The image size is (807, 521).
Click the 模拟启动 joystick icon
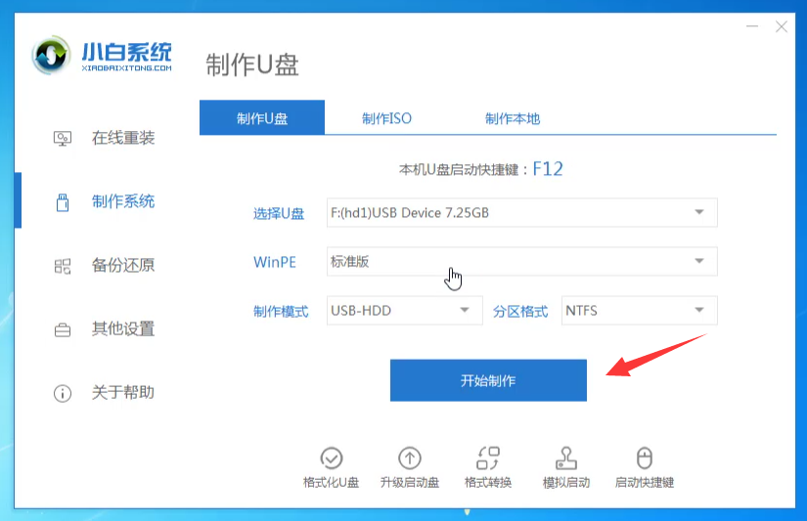[566, 457]
